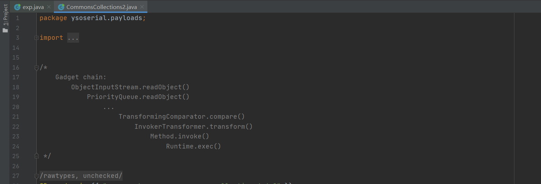Viewport: 541px width, 184px height.
Task: Click the Runtime.exec() text in comment
Action: (x=193, y=146)
